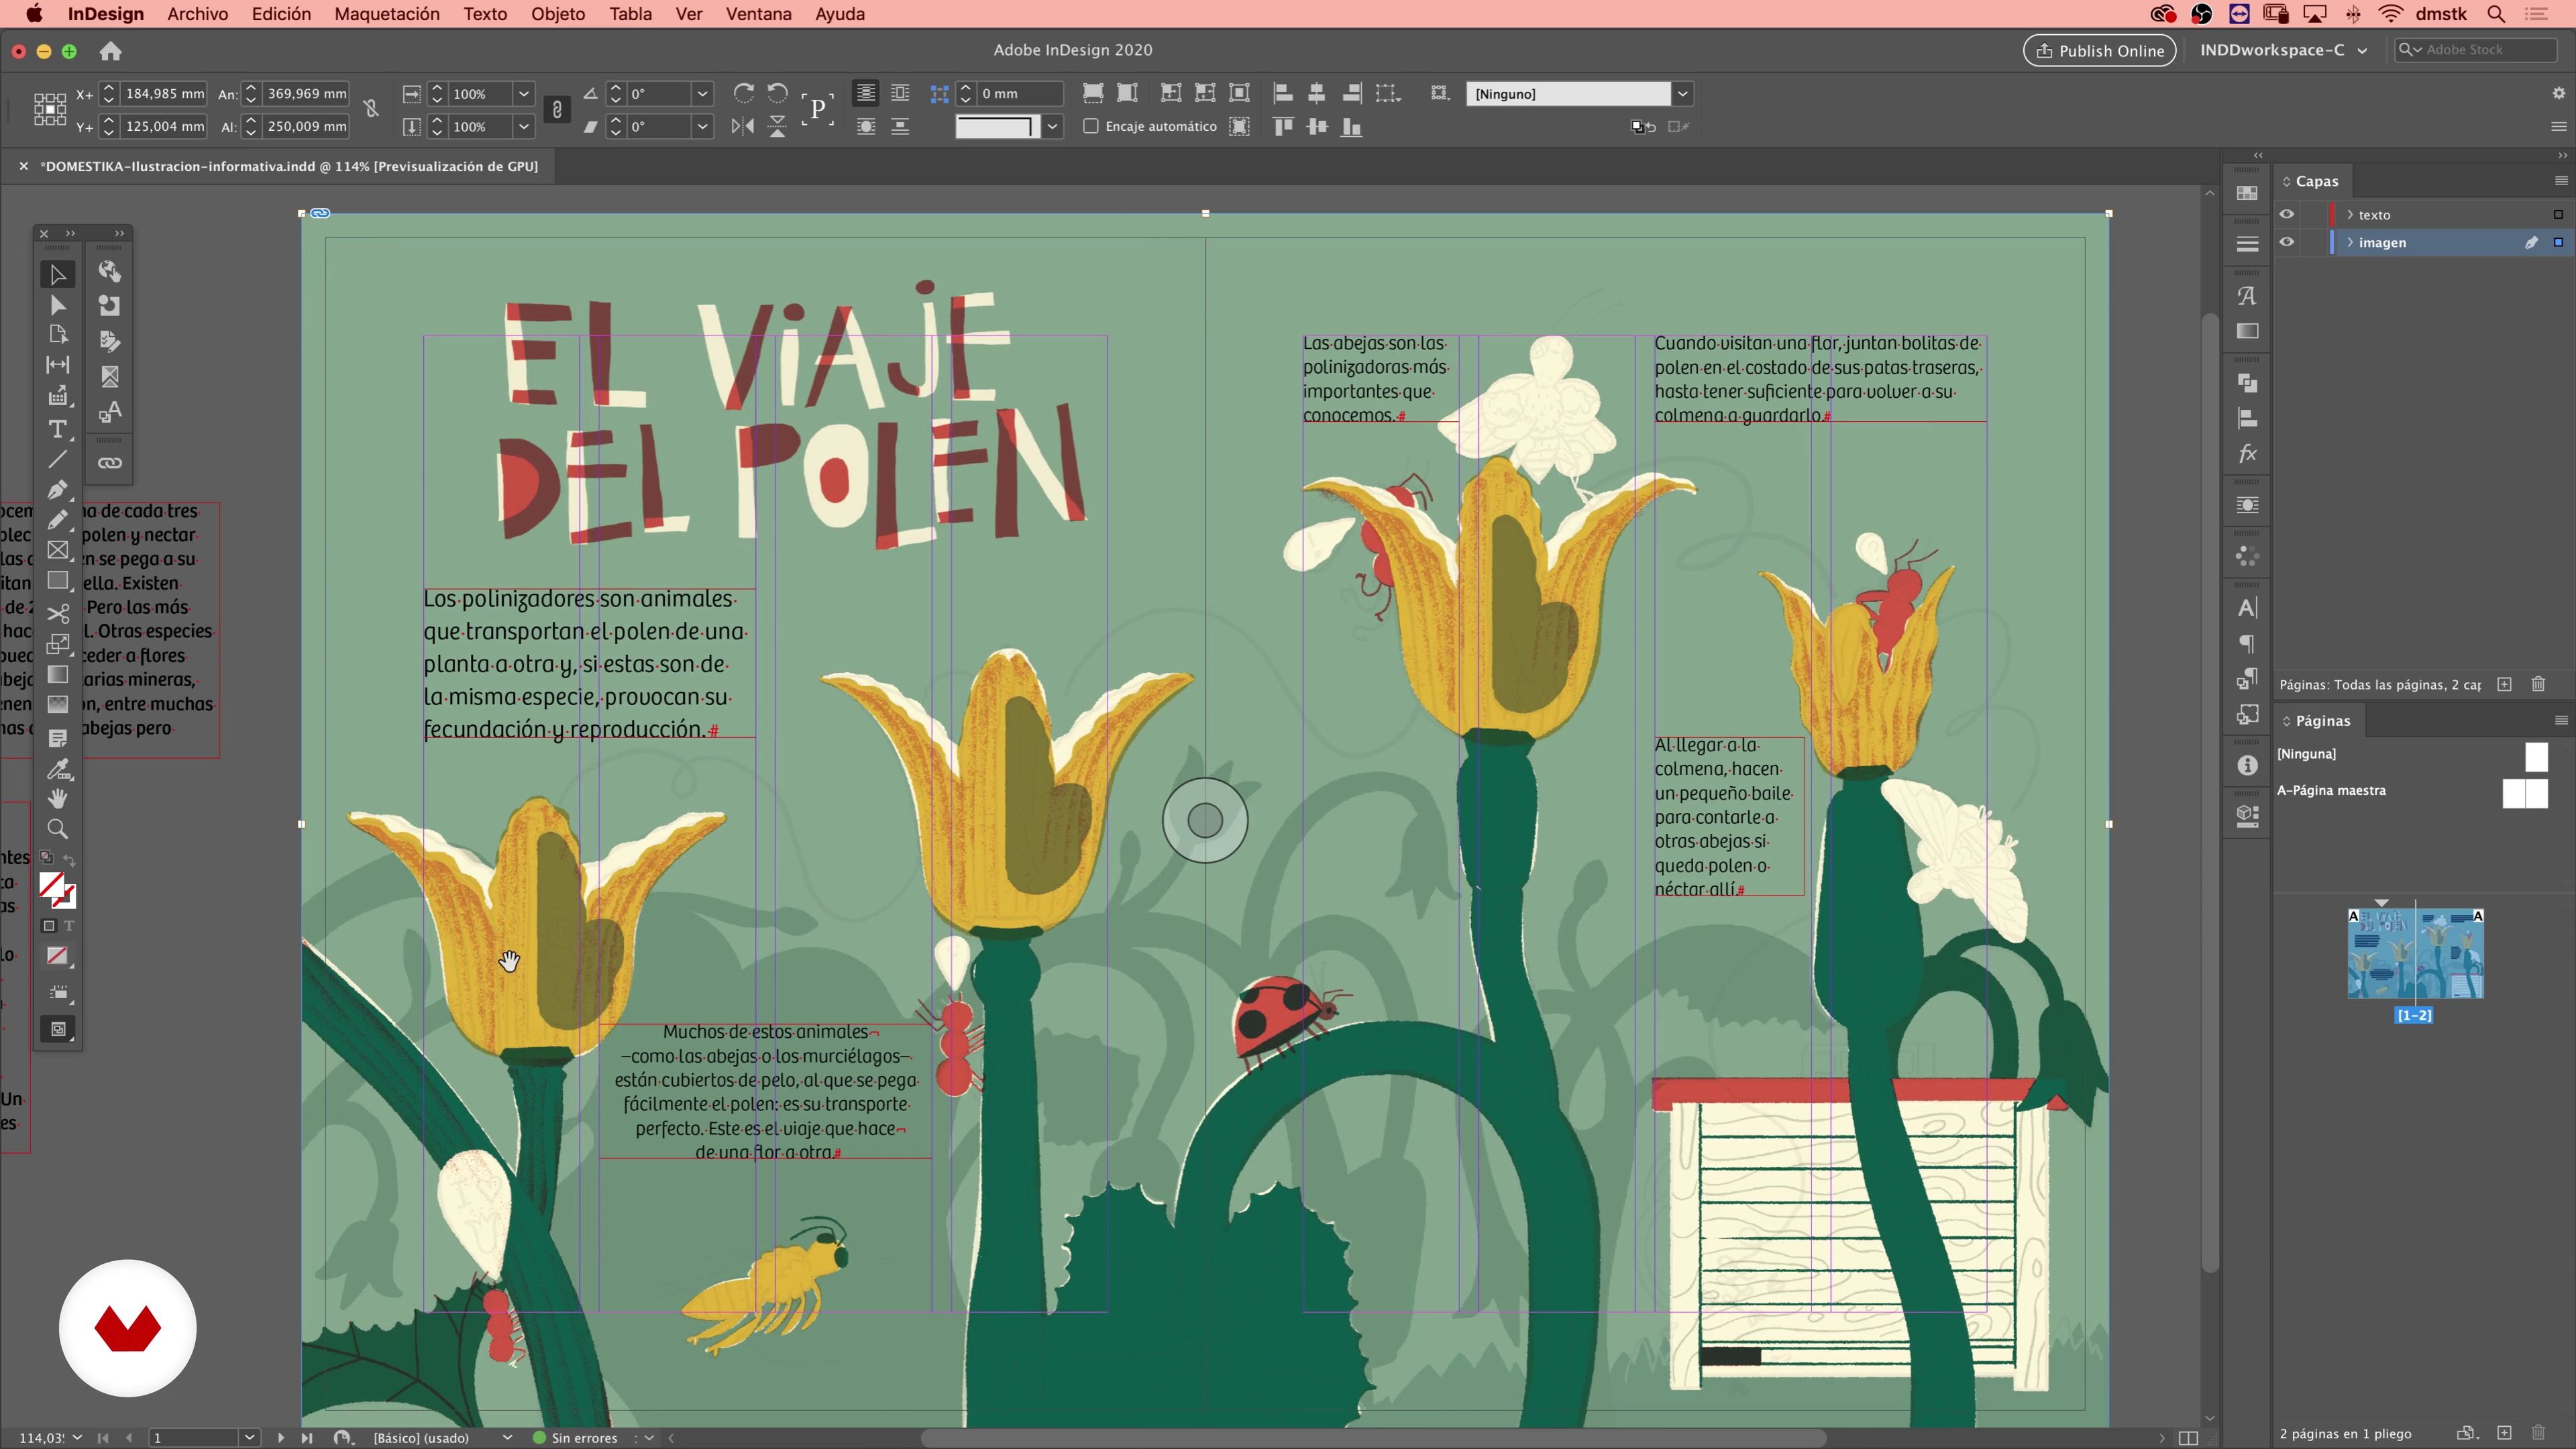The width and height of the screenshot is (2576, 1449).
Task: Click the home icon
Action: point(110,51)
